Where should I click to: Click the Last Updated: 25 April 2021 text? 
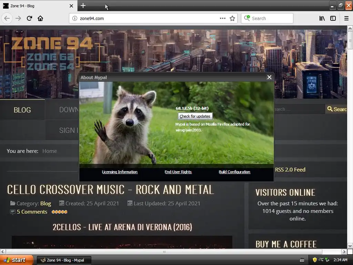pos(167,204)
